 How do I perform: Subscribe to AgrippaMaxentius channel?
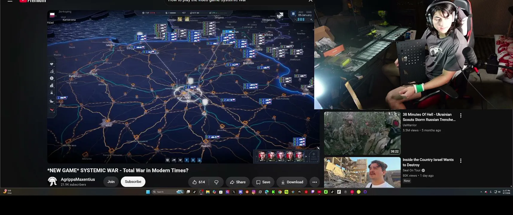click(x=133, y=182)
